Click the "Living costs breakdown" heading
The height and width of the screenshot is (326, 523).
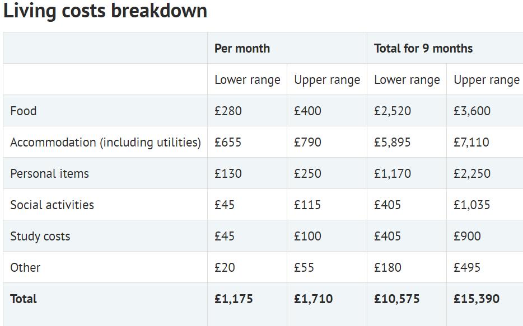[105, 11]
